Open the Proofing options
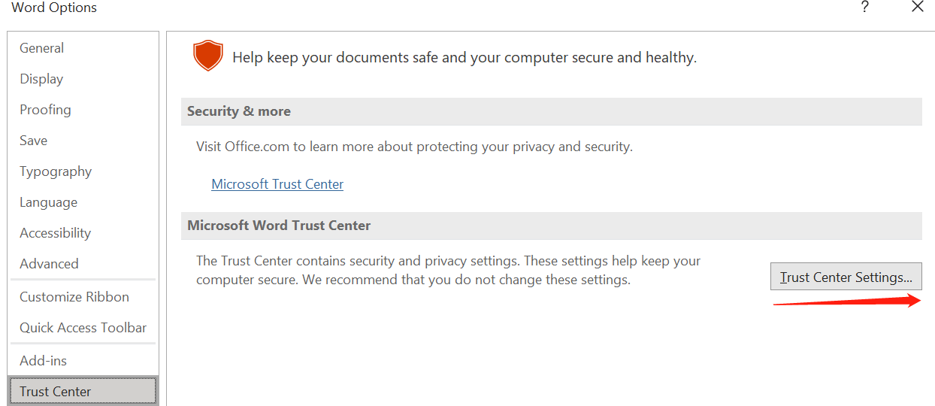The width and height of the screenshot is (935, 406). pos(45,110)
